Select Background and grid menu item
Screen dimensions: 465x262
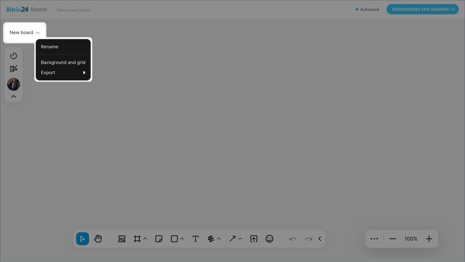(63, 62)
